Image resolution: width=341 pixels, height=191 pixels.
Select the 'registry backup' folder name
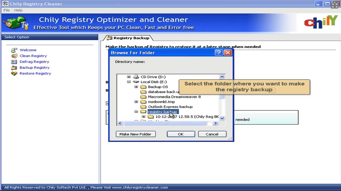(163, 112)
